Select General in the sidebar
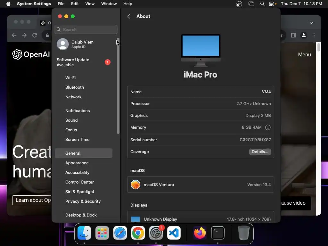328x246 pixels. point(84,153)
